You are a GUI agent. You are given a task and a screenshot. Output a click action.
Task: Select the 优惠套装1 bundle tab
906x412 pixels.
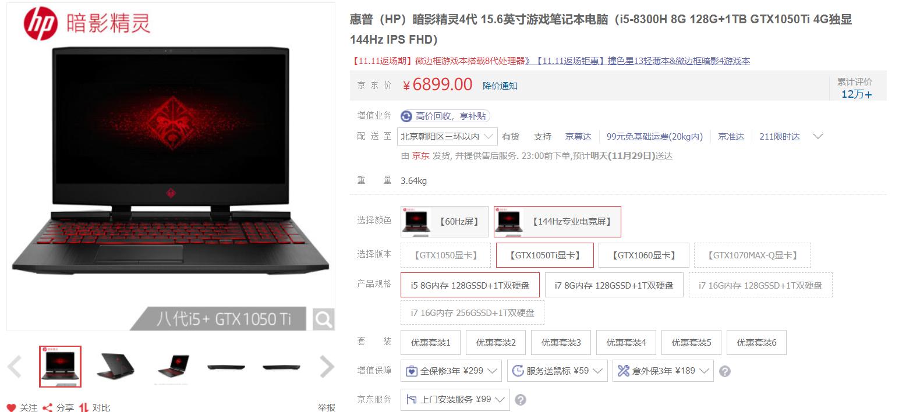(430, 343)
